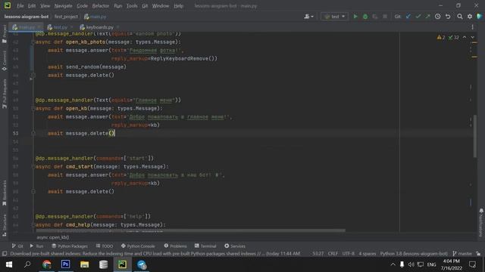Open the Notifications panel from the right sidebar
485x272 pixels.
(481, 222)
